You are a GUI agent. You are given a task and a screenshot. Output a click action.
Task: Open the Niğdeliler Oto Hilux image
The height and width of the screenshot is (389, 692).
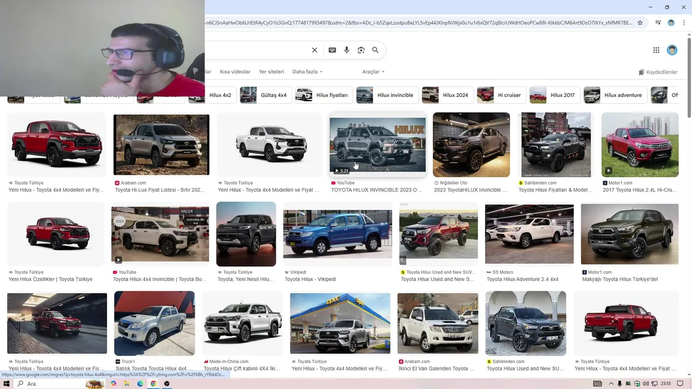click(471, 145)
